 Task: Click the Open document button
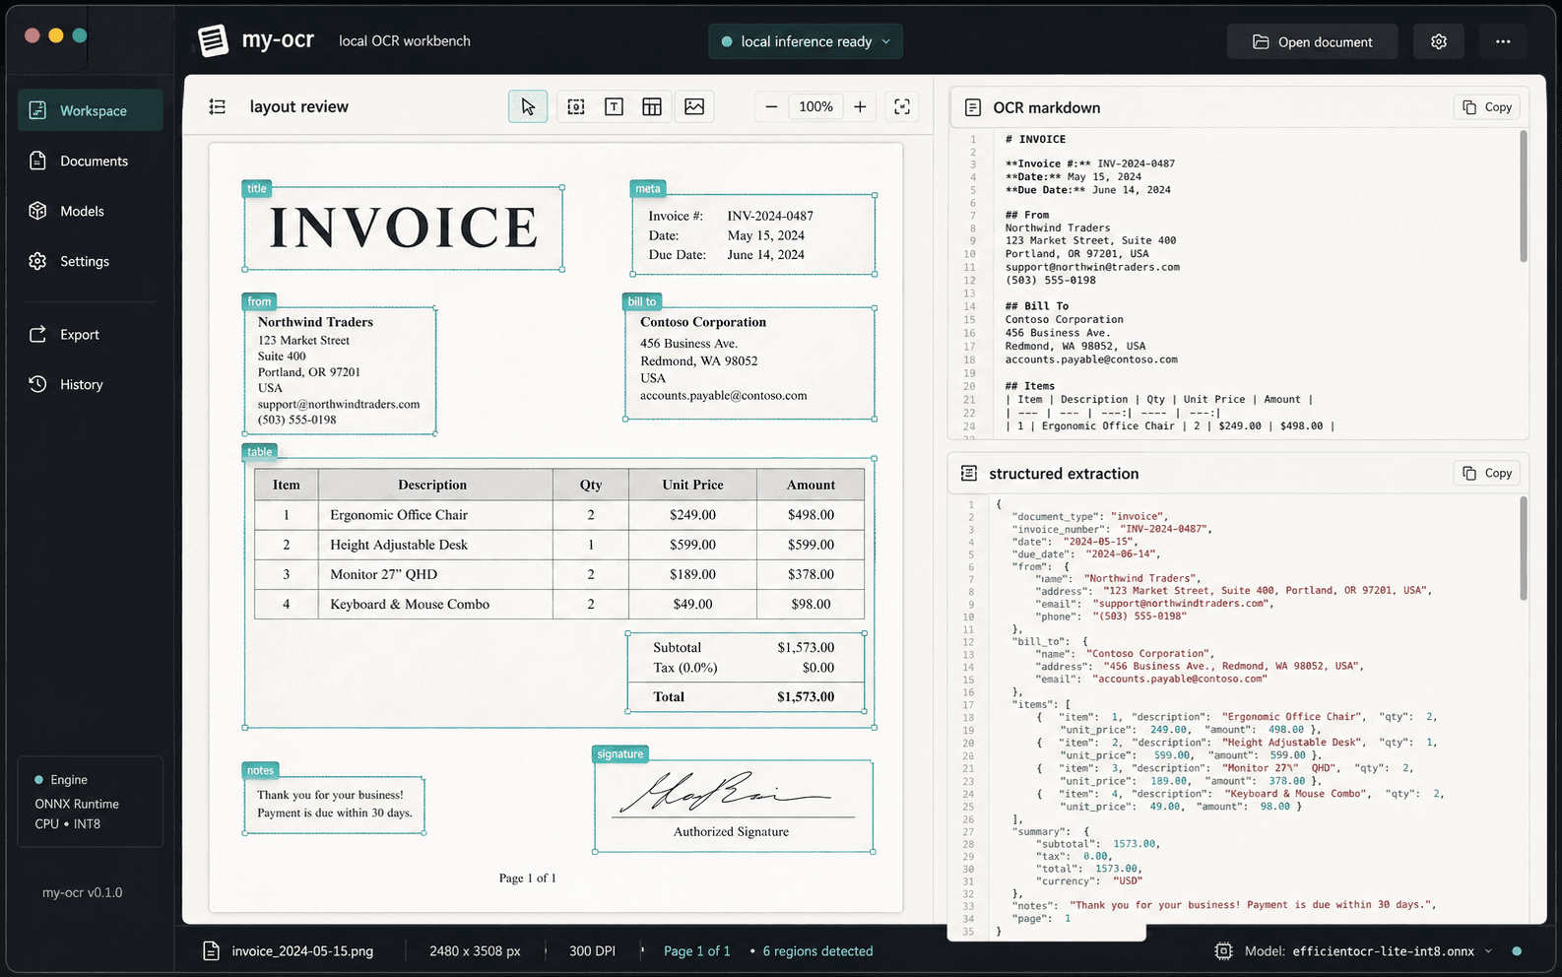pyautogui.click(x=1312, y=41)
